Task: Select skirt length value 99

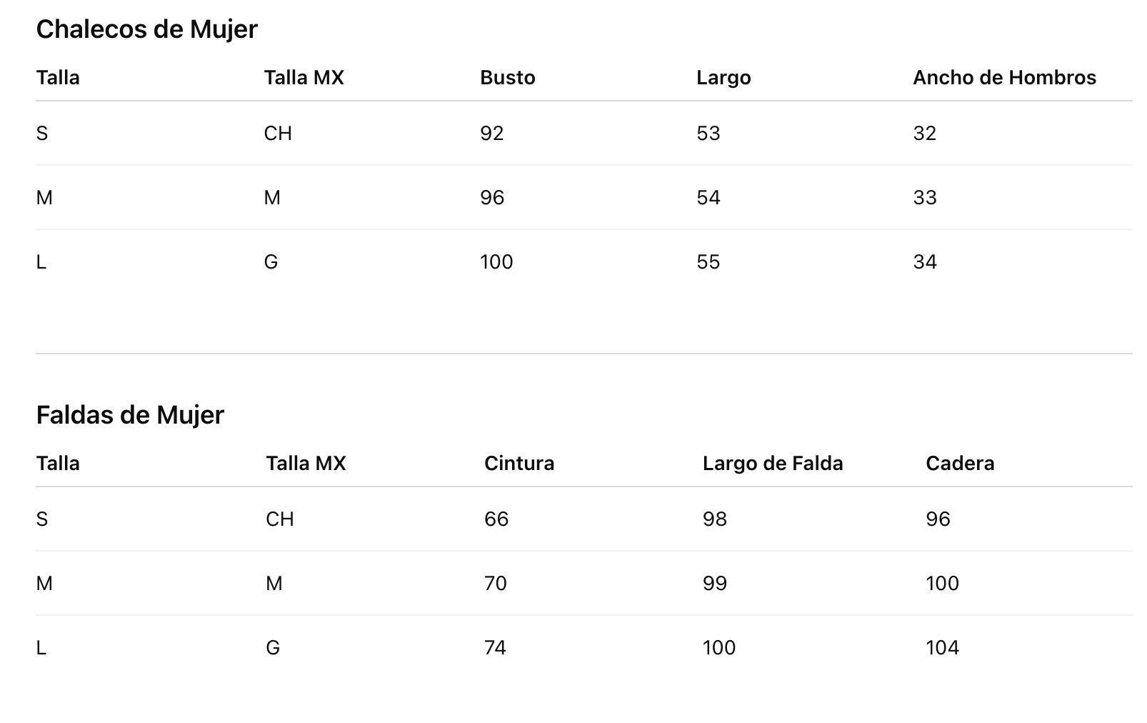Action: (x=715, y=583)
